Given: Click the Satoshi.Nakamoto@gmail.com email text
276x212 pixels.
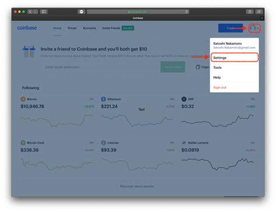Looking at the screenshot, I should click(x=234, y=48).
